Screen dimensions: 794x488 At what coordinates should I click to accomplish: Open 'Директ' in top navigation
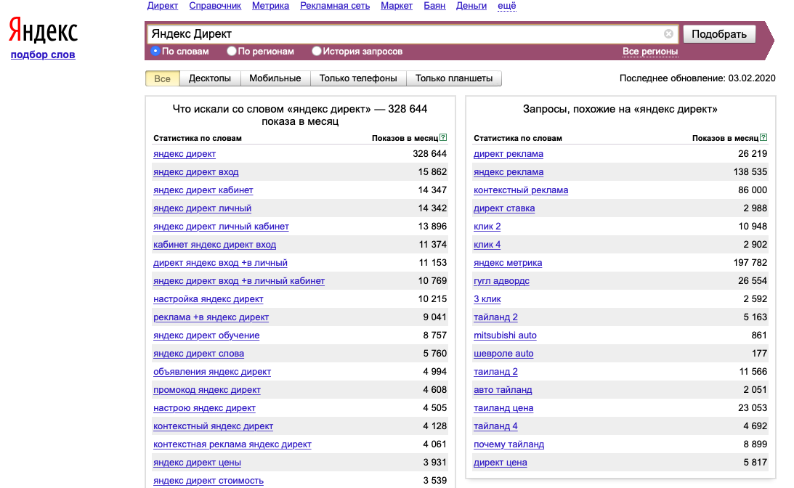(x=163, y=6)
